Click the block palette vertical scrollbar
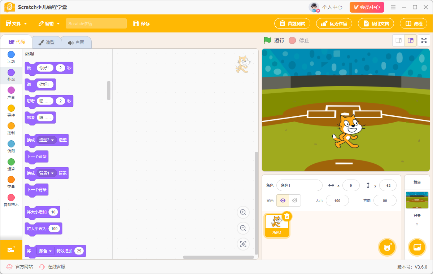 (x=109, y=90)
